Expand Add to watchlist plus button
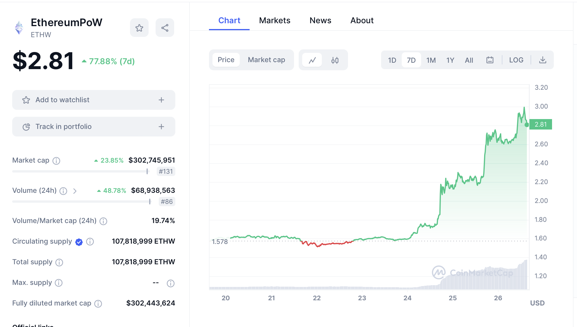The height and width of the screenshot is (327, 577). click(161, 100)
